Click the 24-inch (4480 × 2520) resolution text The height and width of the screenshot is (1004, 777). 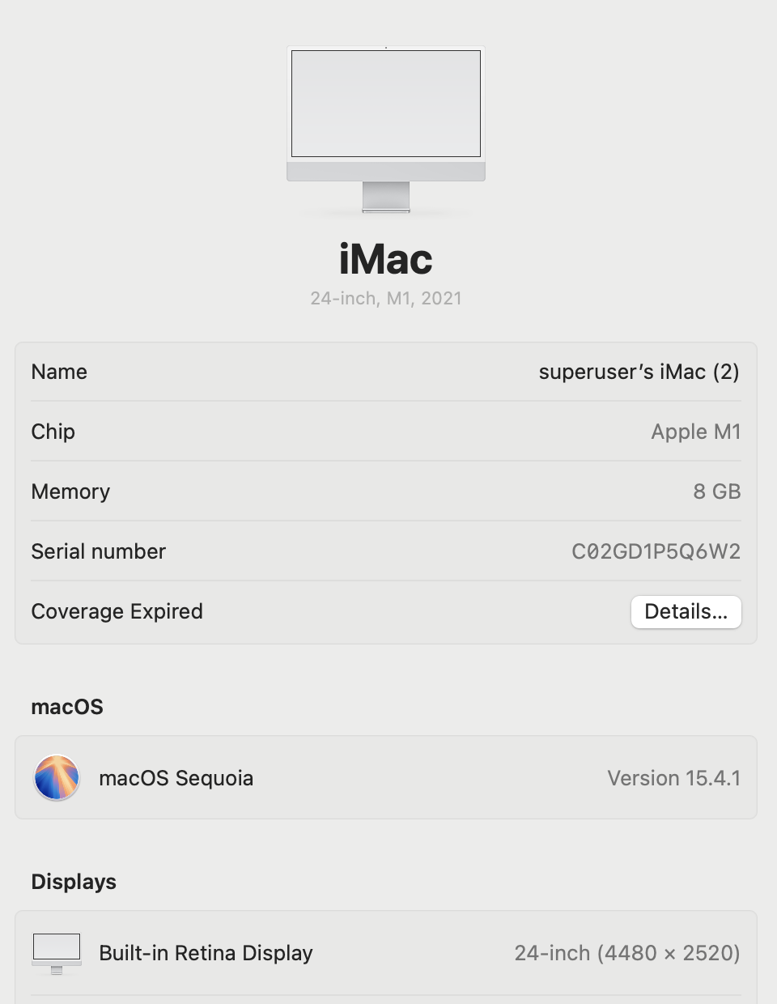tap(627, 953)
